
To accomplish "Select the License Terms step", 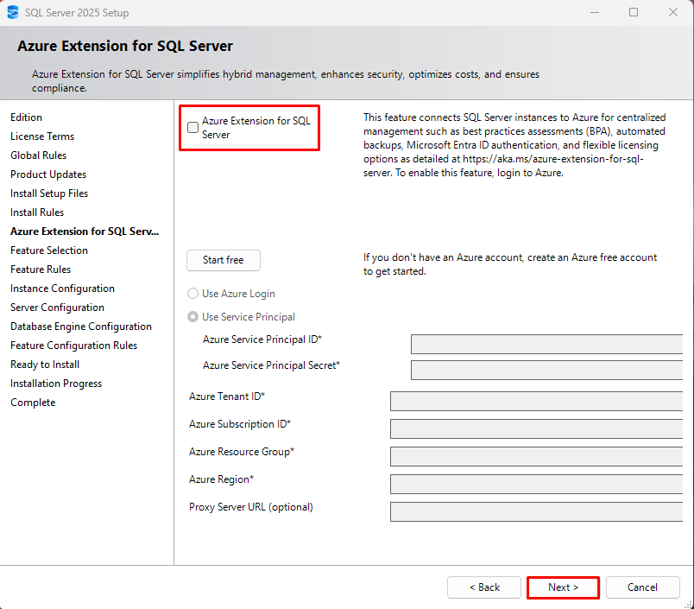I will [x=42, y=136].
